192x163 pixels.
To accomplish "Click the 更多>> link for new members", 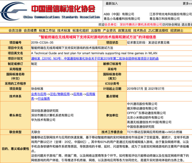I will click(x=186, y=4).
